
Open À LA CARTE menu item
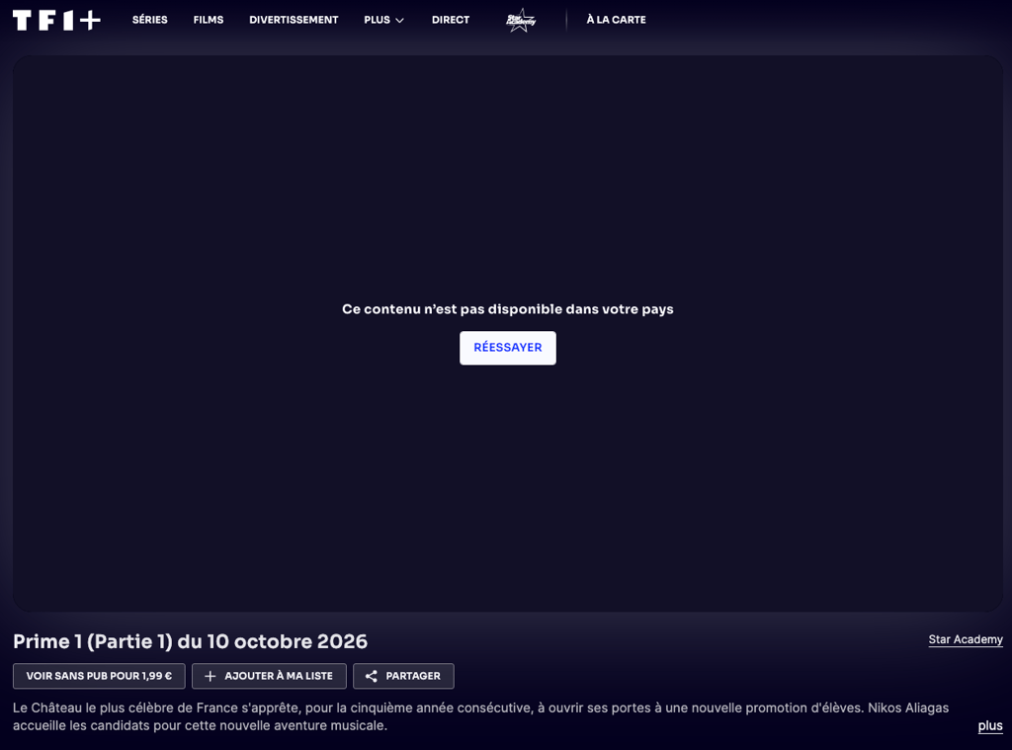pyautogui.click(x=616, y=20)
